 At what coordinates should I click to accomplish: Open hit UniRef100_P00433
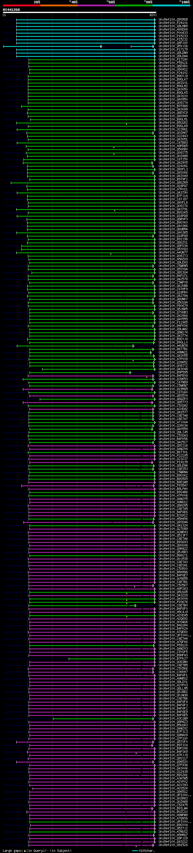click(x=173, y=33)
